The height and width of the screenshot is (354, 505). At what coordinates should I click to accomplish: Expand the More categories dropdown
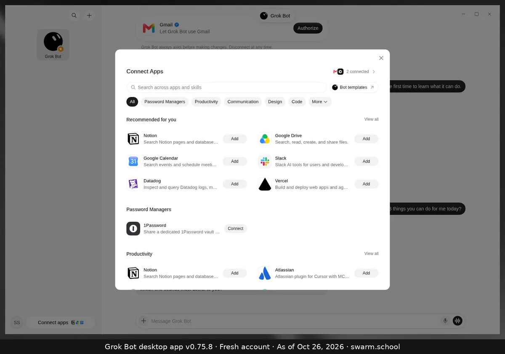[320, 102]
